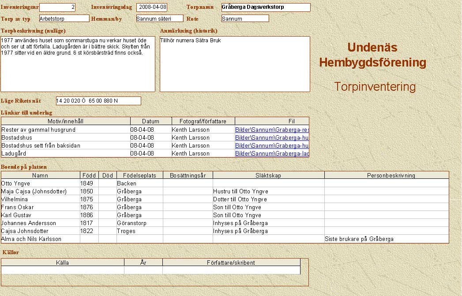Open the file link for Rester av gammal husgrund
This screenshot has width=462, height=296.
click(271, 130)
